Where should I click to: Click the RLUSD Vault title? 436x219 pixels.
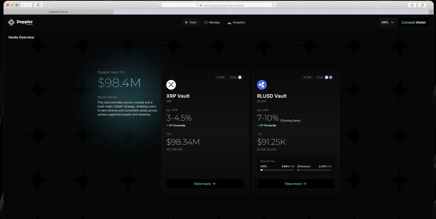click(272, 96)
